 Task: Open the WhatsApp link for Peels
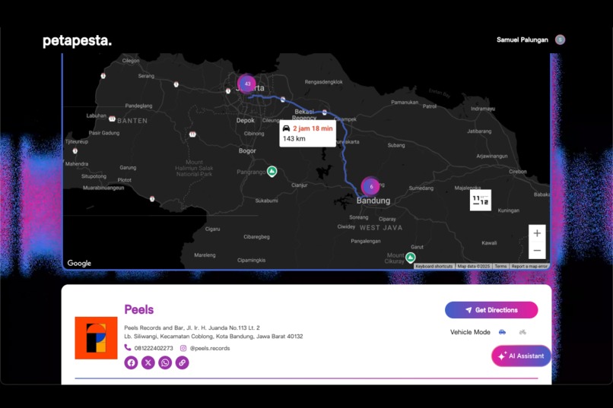(165, 362)
